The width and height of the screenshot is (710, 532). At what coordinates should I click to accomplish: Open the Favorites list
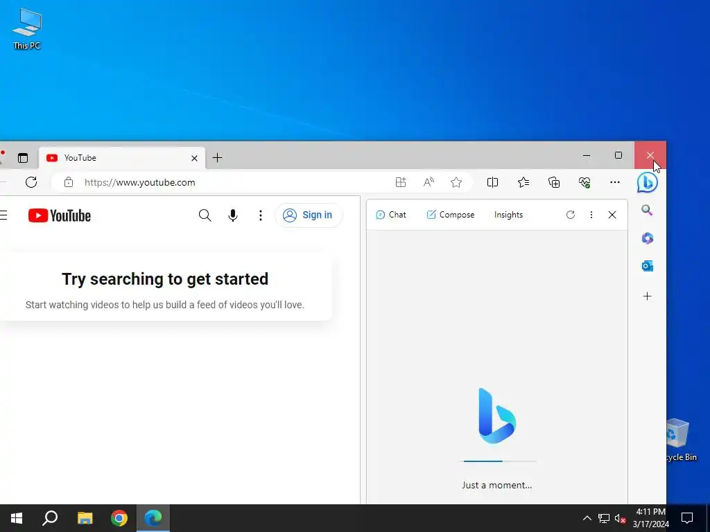pyautogui.click(x=523, y=182)
